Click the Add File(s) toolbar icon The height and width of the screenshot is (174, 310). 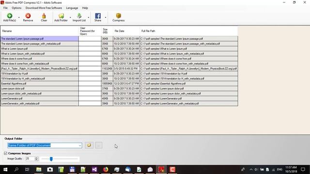coord(10,16)
